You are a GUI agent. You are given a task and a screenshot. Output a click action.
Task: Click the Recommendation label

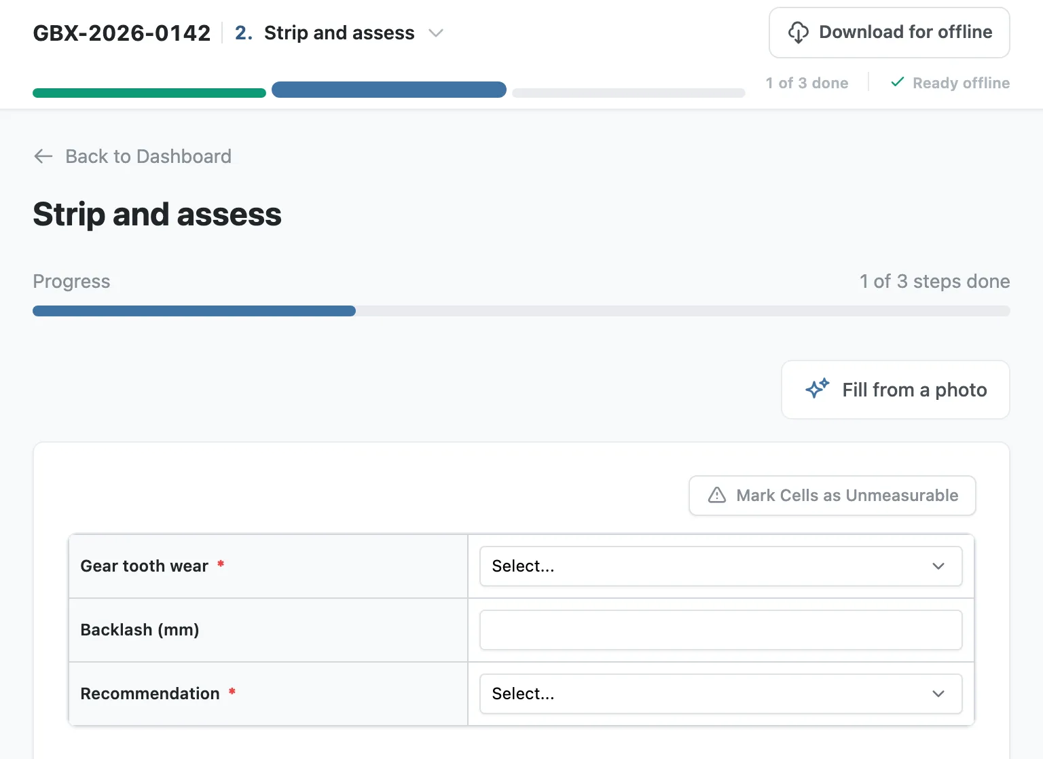coord(150,694)
